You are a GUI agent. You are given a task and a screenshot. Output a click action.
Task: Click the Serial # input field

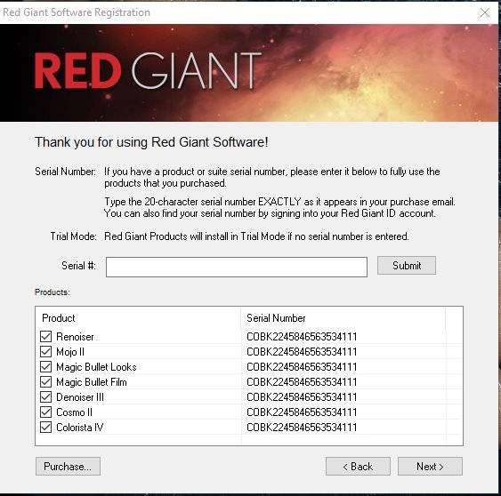(x=237, y=267)
